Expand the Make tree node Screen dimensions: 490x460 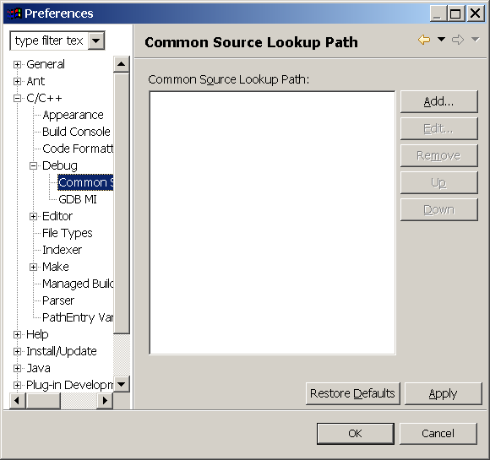click(34, 267)
